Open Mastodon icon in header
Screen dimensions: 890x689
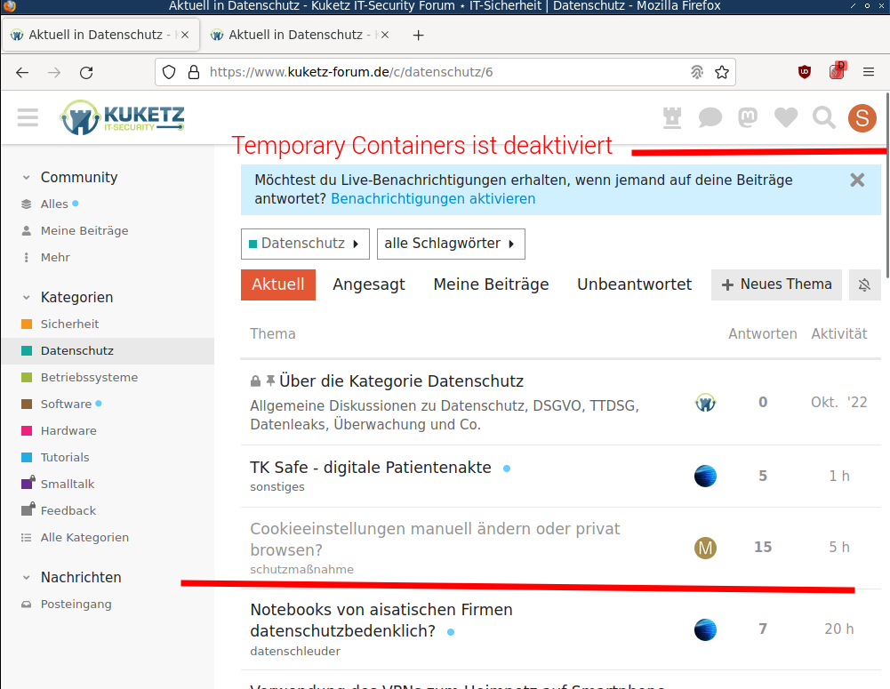748,118
